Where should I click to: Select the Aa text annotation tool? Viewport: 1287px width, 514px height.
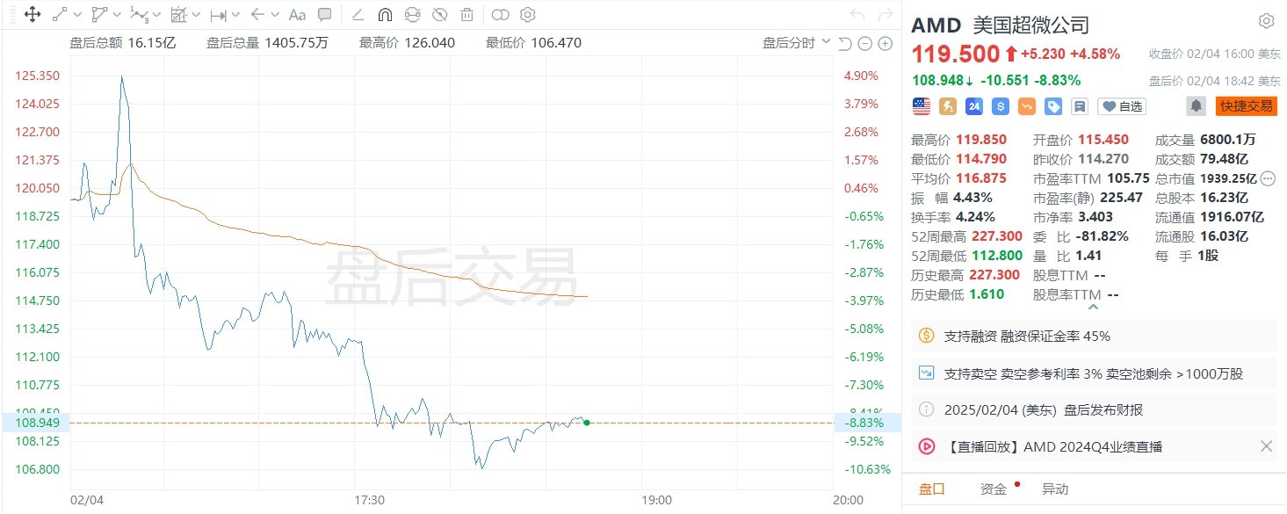297,15
